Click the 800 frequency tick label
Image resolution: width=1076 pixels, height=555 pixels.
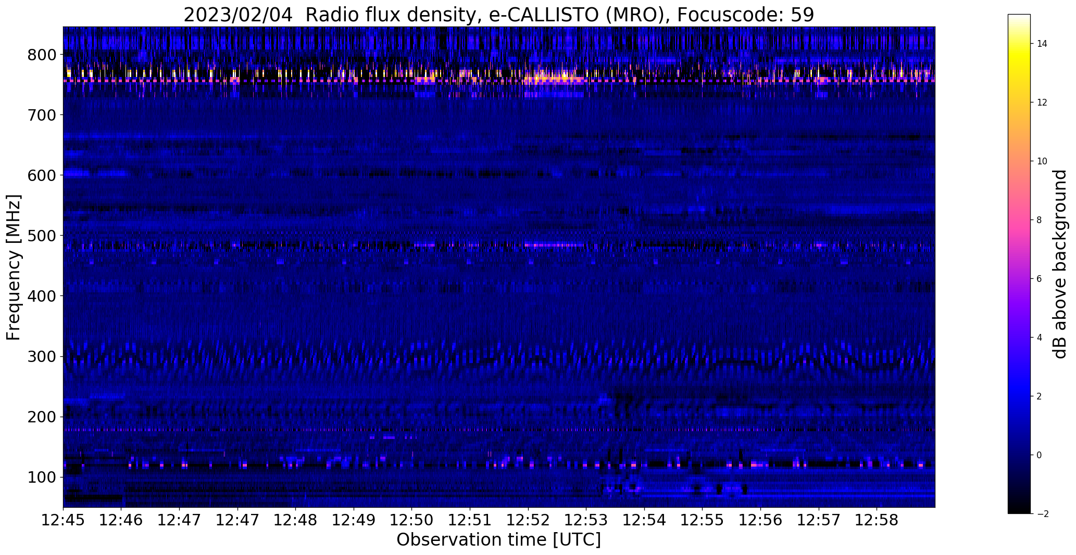[42, 55]
